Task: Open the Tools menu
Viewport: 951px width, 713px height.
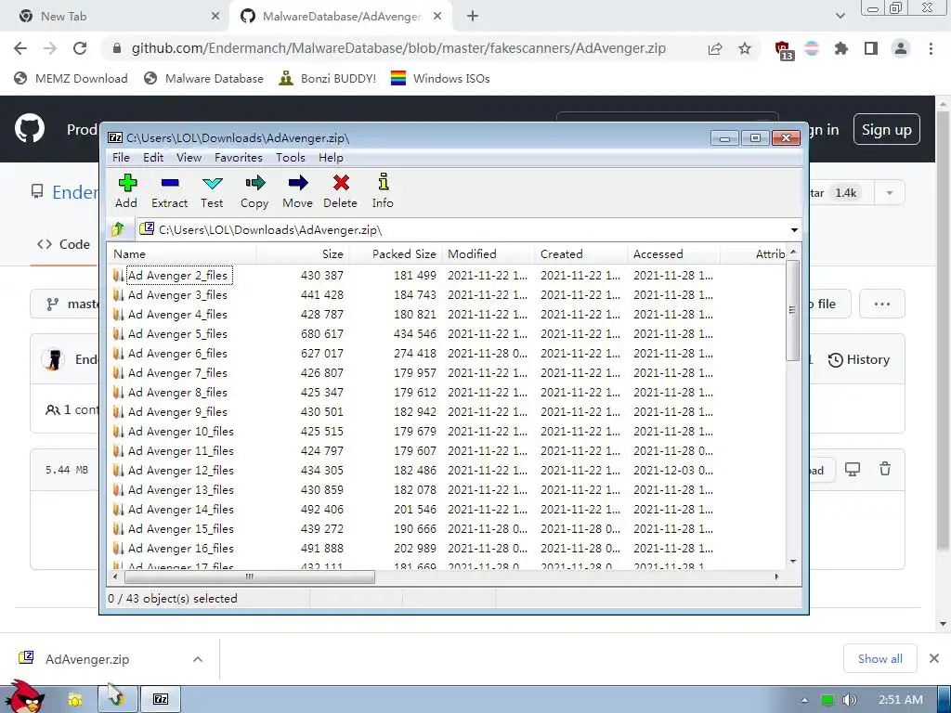Action: pos(290,158)
